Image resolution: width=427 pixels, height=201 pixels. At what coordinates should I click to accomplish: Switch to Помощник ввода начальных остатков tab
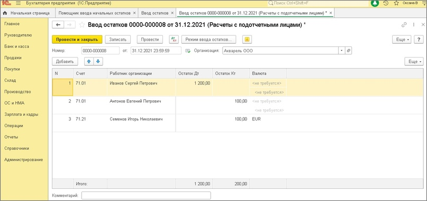coord(97,13)
